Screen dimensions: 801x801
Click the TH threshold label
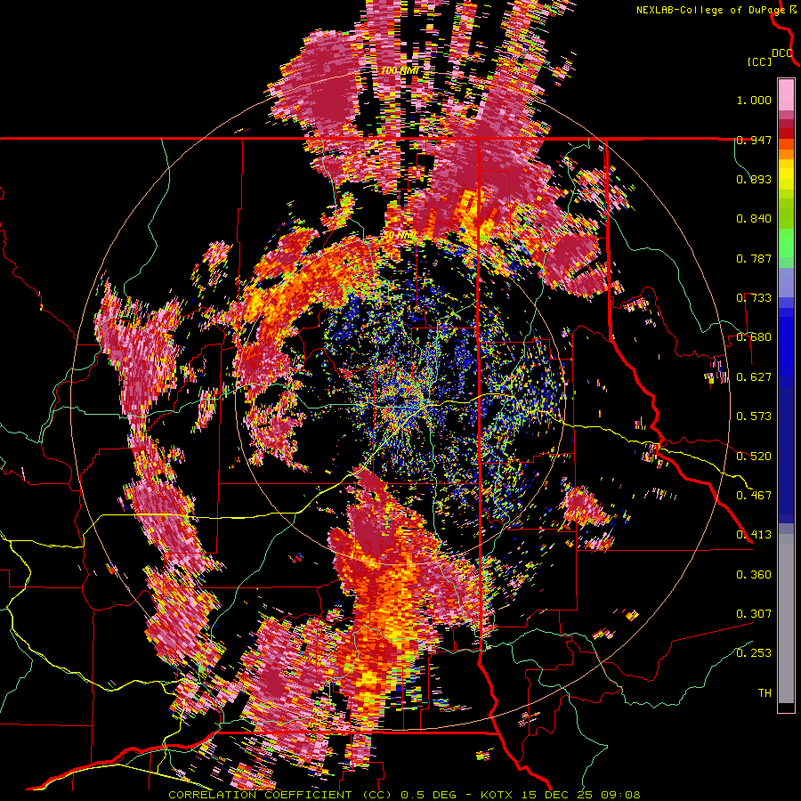click(765, 693)
